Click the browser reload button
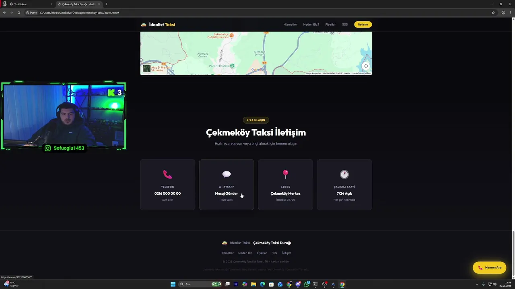This screenshot has height=289, width=515. 19,12
